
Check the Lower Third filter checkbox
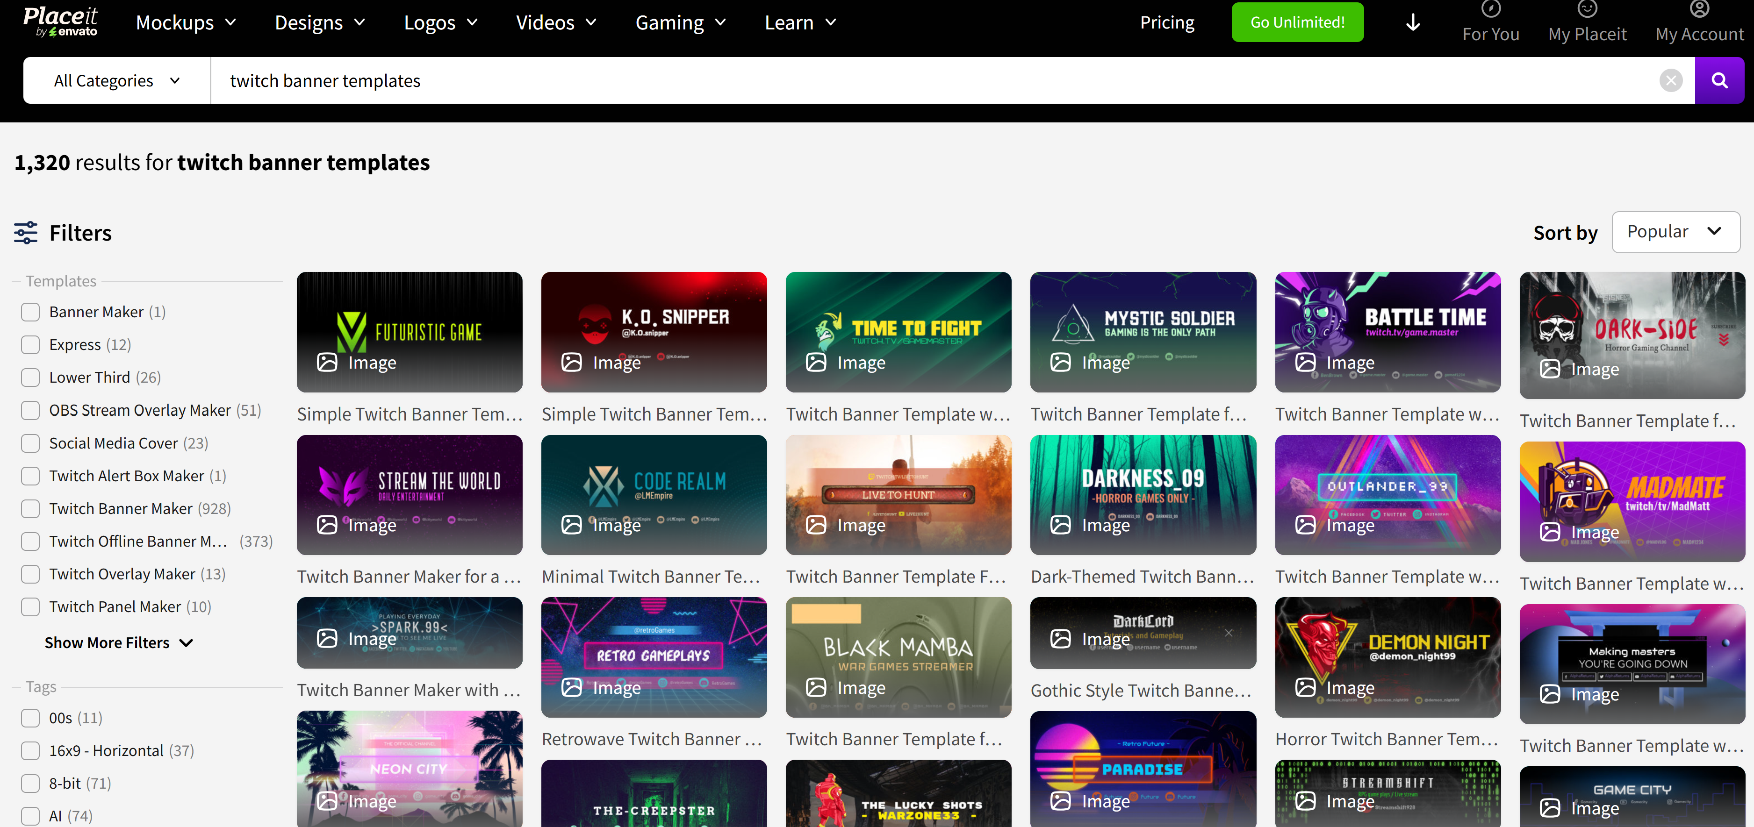31,377
